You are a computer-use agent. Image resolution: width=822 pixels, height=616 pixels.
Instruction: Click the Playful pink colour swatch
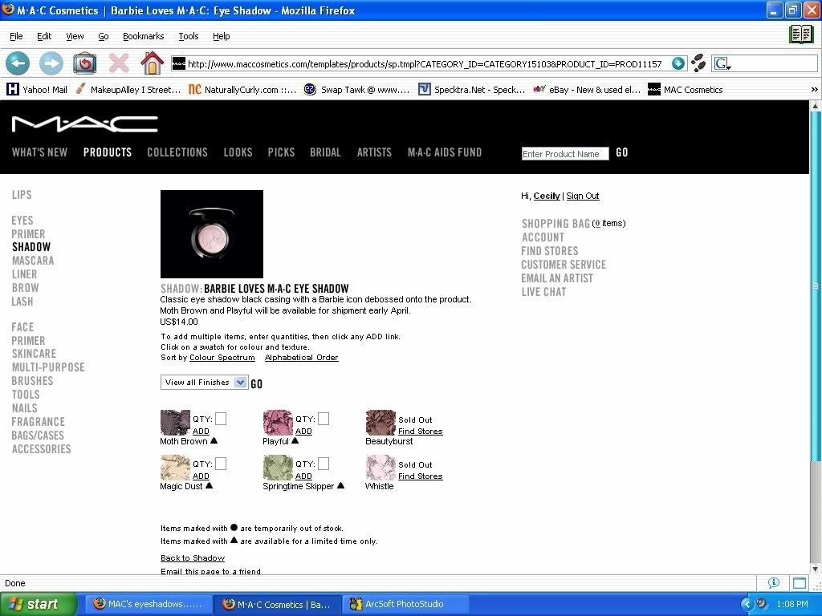pos(278,423)
